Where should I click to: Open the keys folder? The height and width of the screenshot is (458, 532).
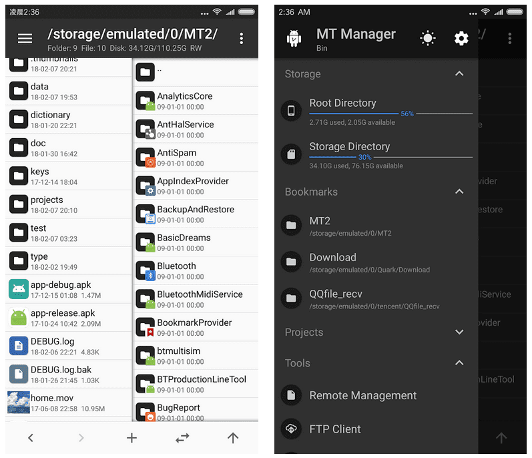pos(69,176)
